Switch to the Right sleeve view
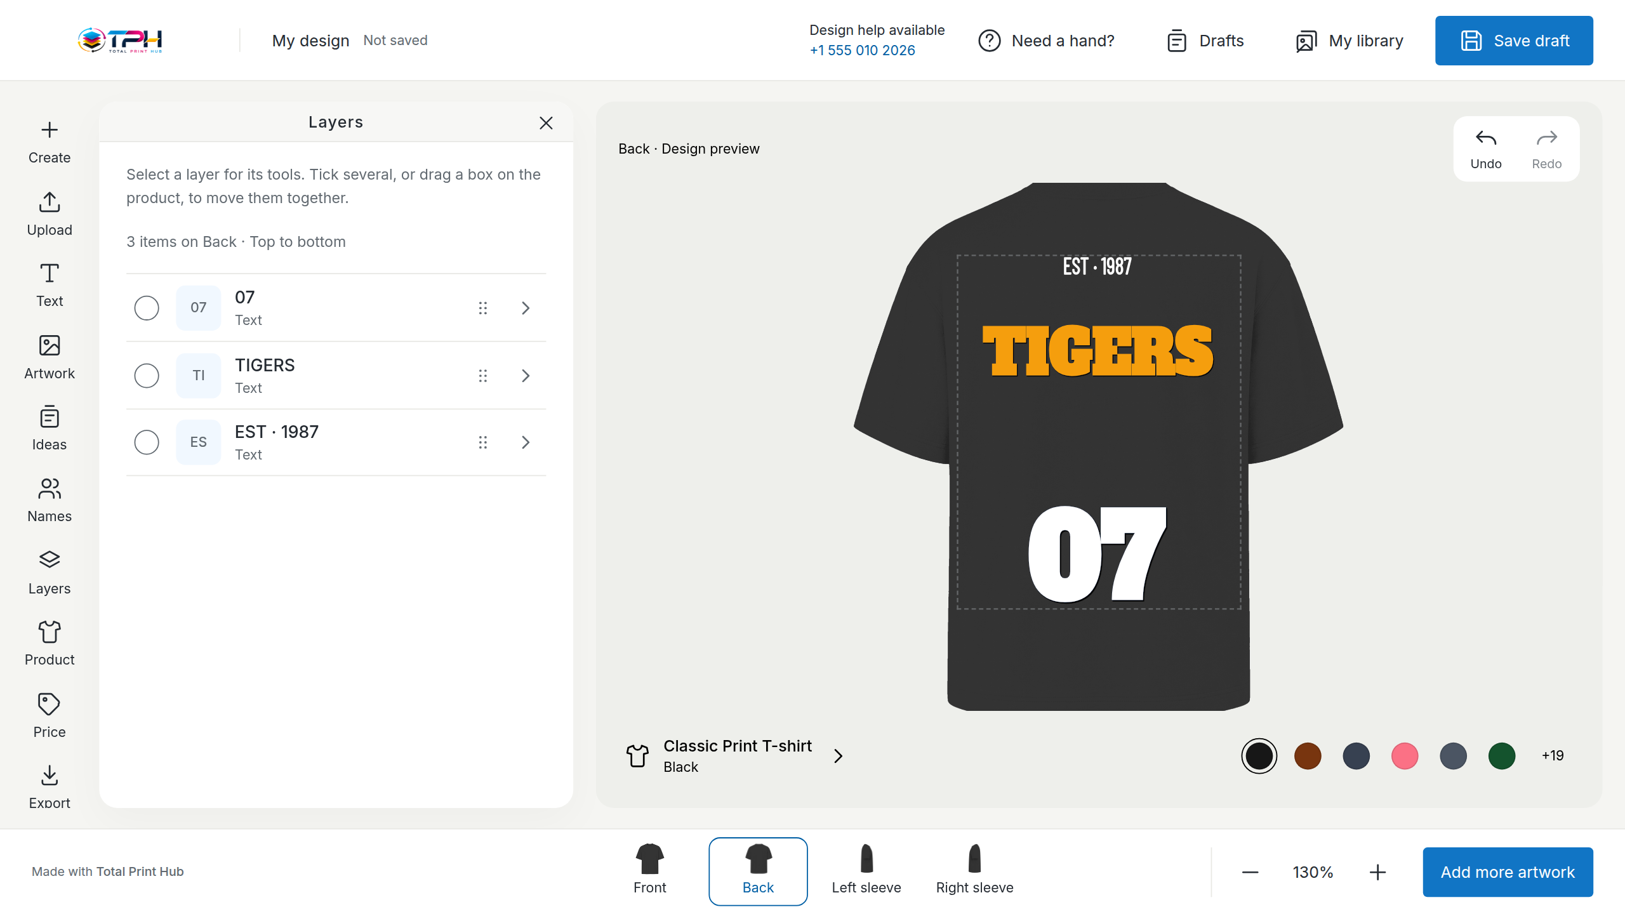 click(x=975, y=871)
